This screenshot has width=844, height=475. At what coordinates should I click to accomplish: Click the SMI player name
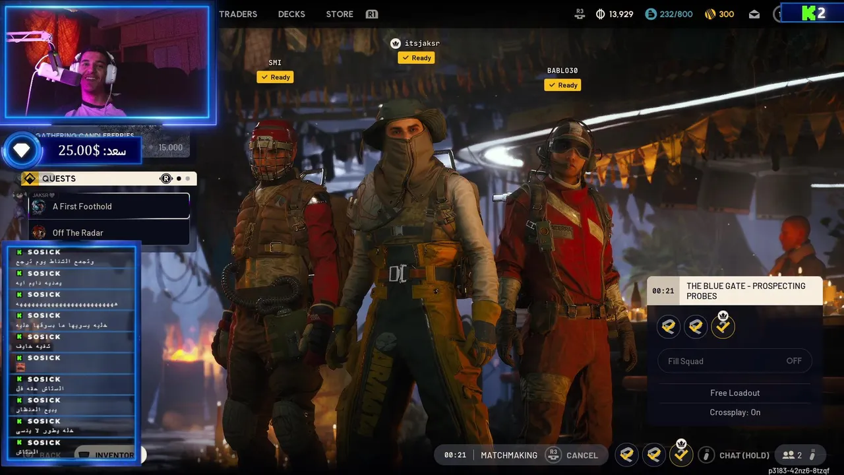[x=275, y=63]
